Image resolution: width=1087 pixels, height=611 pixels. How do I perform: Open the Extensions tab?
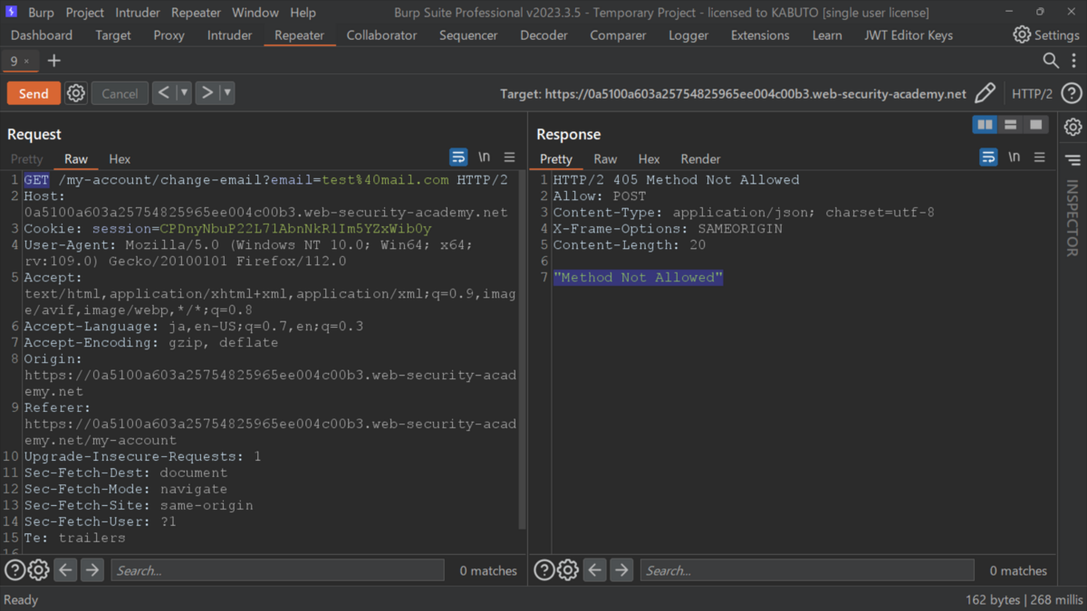coord(760,35)
